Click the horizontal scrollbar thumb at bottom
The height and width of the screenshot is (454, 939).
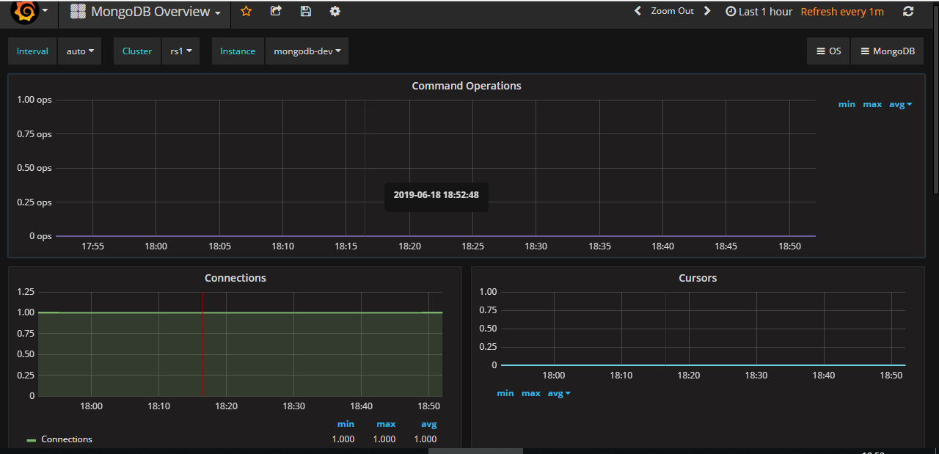click(x=475, y=451)
